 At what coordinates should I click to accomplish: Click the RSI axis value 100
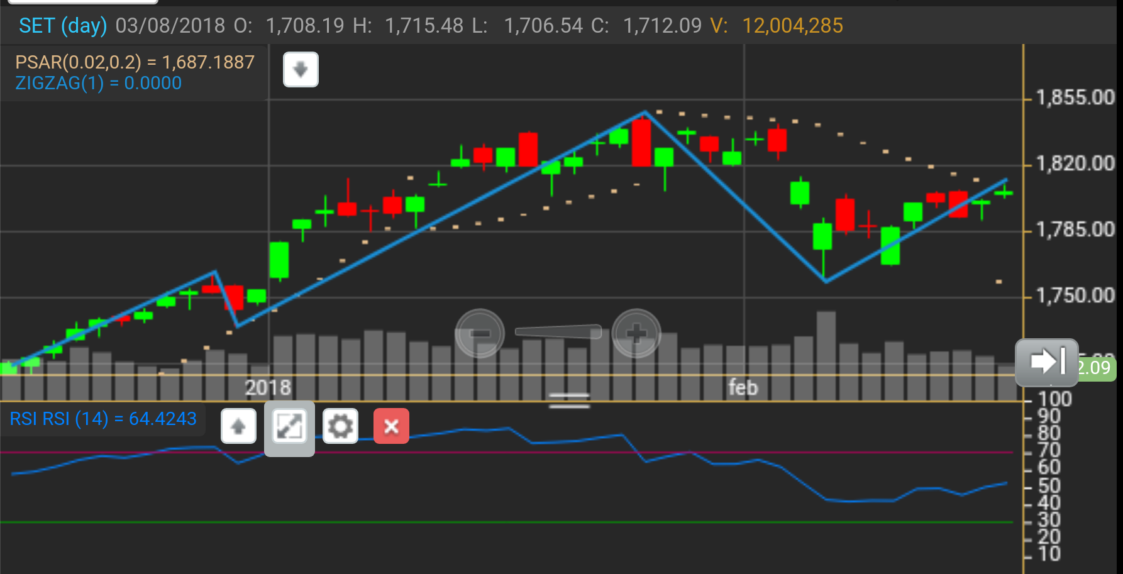[x=1054, y=399]
